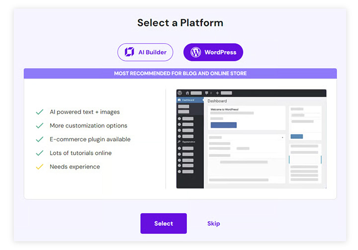
Task: Click the green checkmark beside AI powered text
Action: pos(39,112)
